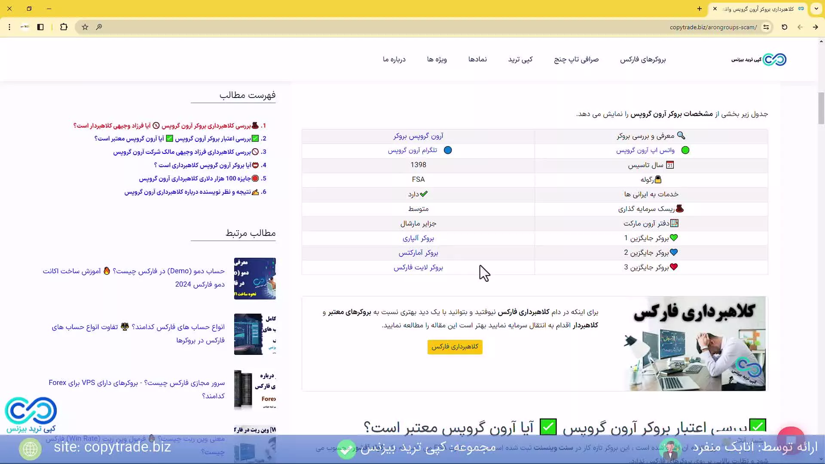Open site information icon in address bar

tap(766, 27)
